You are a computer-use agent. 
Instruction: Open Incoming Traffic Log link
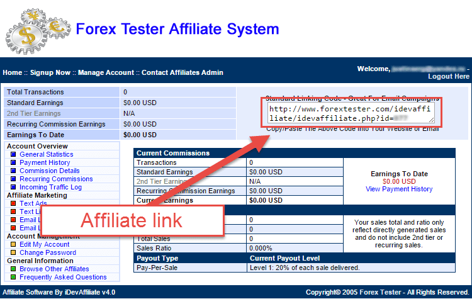pos(50,187)
